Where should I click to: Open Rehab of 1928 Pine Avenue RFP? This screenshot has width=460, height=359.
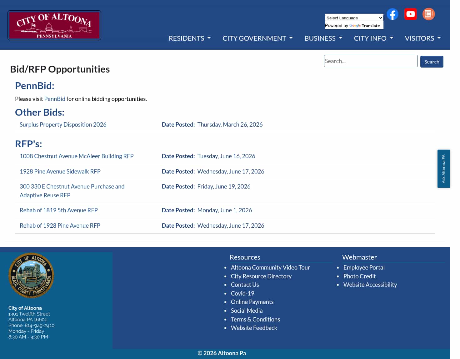click(60, 225)
